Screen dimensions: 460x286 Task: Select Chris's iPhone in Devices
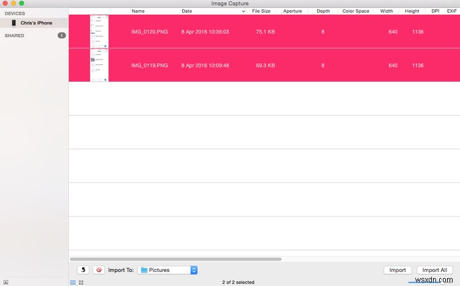pyautogui.click(x=36, y=23)
